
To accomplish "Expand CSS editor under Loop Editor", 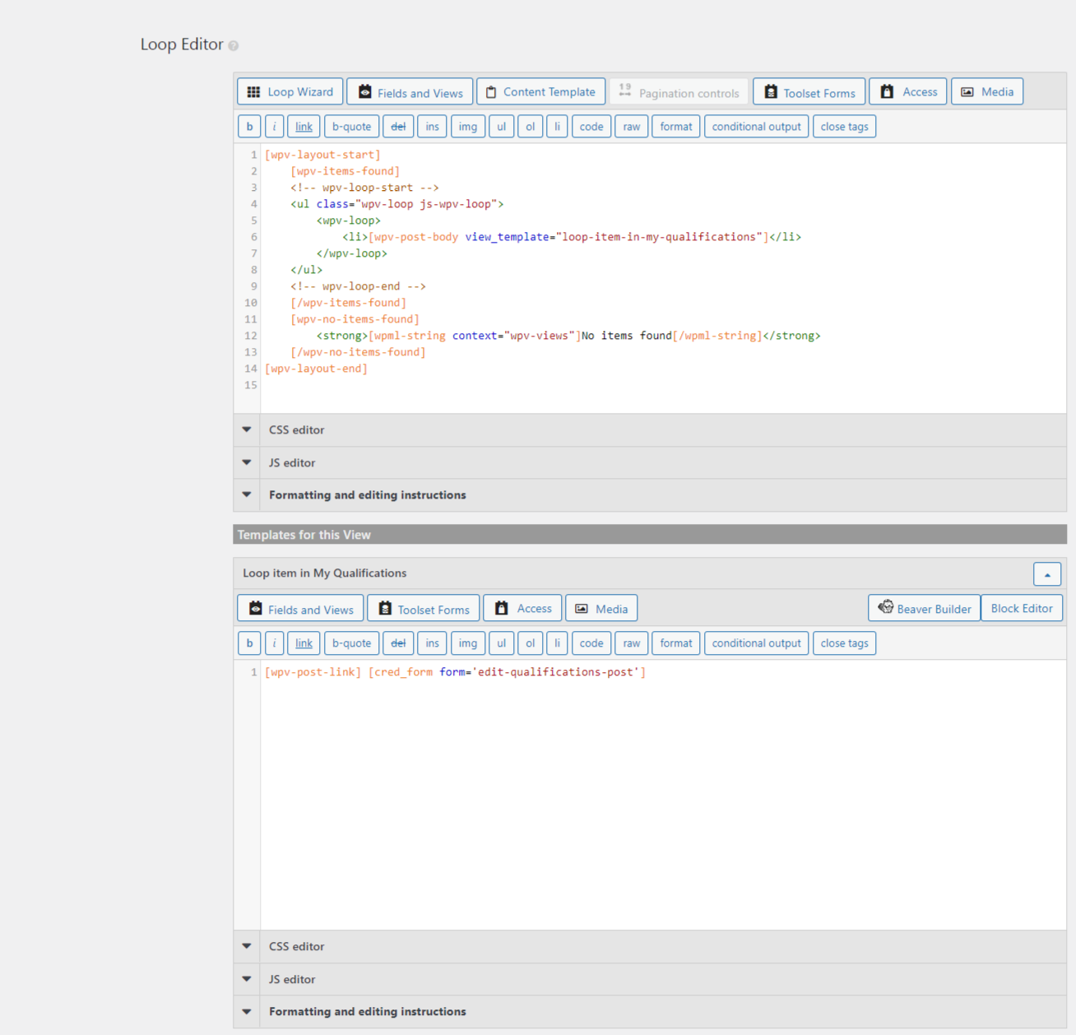I will (650, 429).
